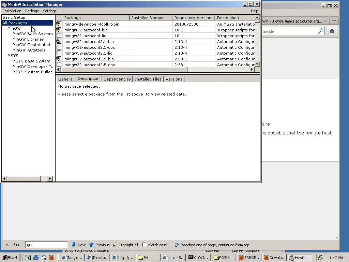This screenshot has width=349, height=262.
Task: Click the marked icon for mingw32-autoconf2.5-bin
Action: coord(59,59)
